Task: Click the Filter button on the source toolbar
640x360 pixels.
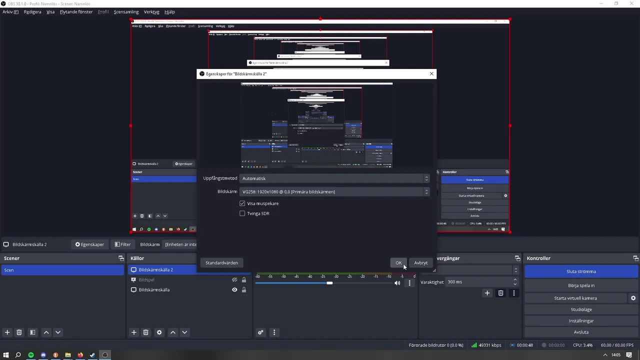Action: point(122,244)
